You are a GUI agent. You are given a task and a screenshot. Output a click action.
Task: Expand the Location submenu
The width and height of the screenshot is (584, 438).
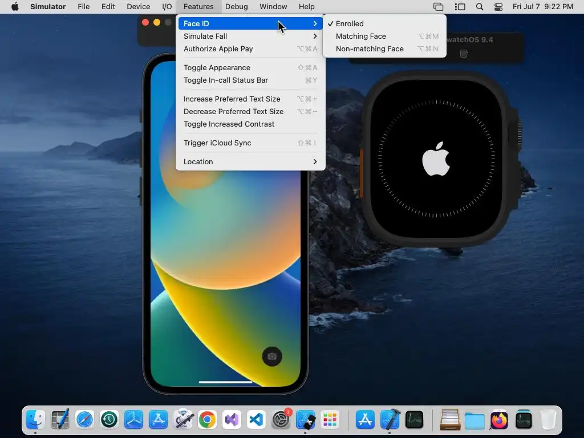250,161
